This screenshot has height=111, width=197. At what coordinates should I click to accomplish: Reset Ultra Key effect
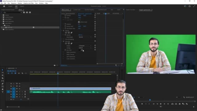point(95,41)
